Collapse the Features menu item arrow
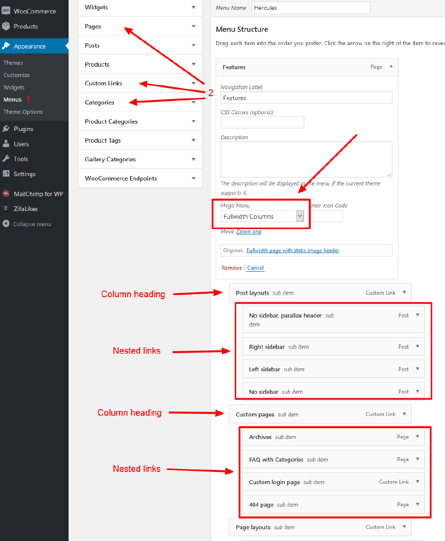The height and width of the screenshot is (541, 445). pos(391,66)
